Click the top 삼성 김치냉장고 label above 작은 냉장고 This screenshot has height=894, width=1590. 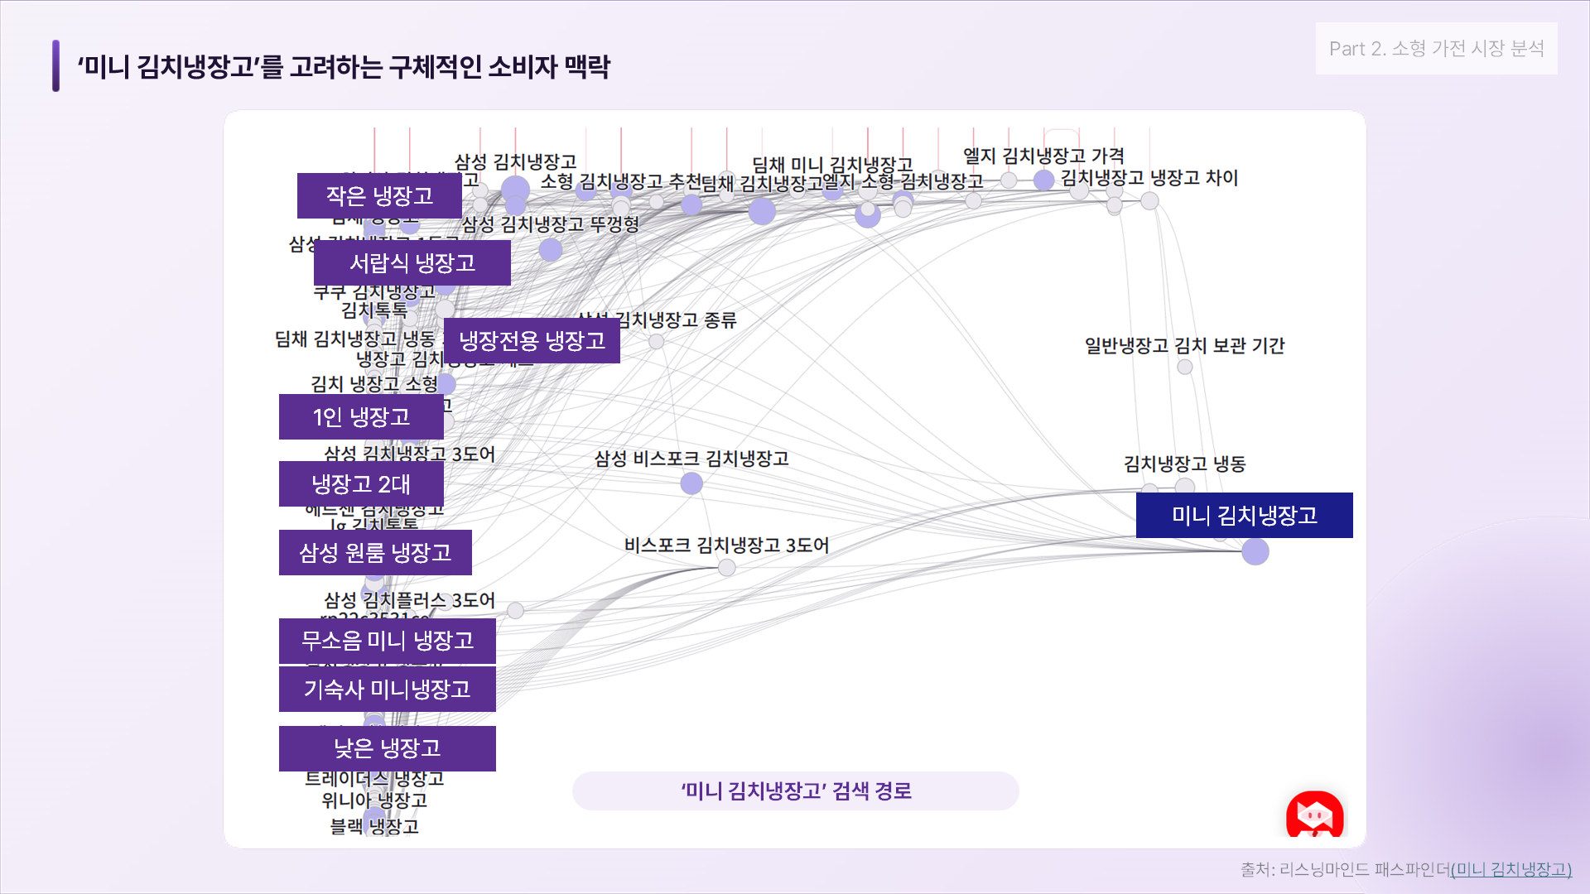(515, 162)
